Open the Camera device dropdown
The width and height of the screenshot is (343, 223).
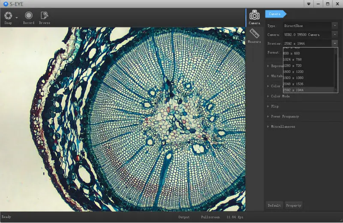coord(334,35)
